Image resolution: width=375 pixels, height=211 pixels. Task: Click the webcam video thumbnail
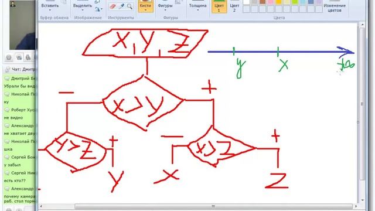[x=22, y=25]
